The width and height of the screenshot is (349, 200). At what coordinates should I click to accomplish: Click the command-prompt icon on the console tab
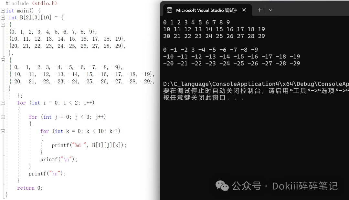click(170, 10)
